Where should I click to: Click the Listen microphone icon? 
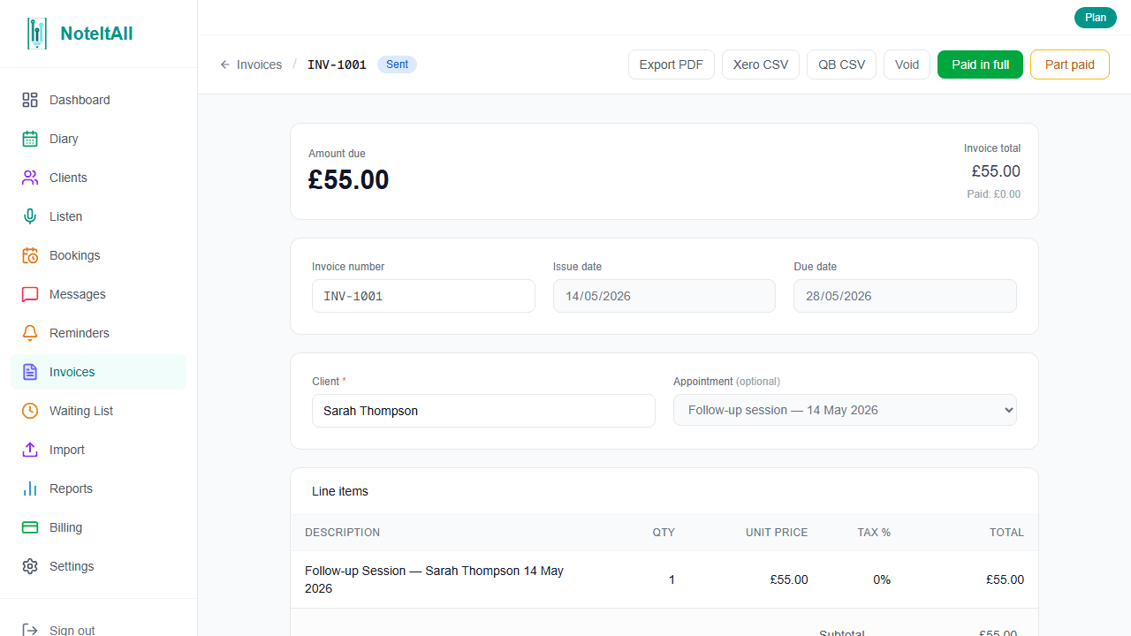(30, 216)
